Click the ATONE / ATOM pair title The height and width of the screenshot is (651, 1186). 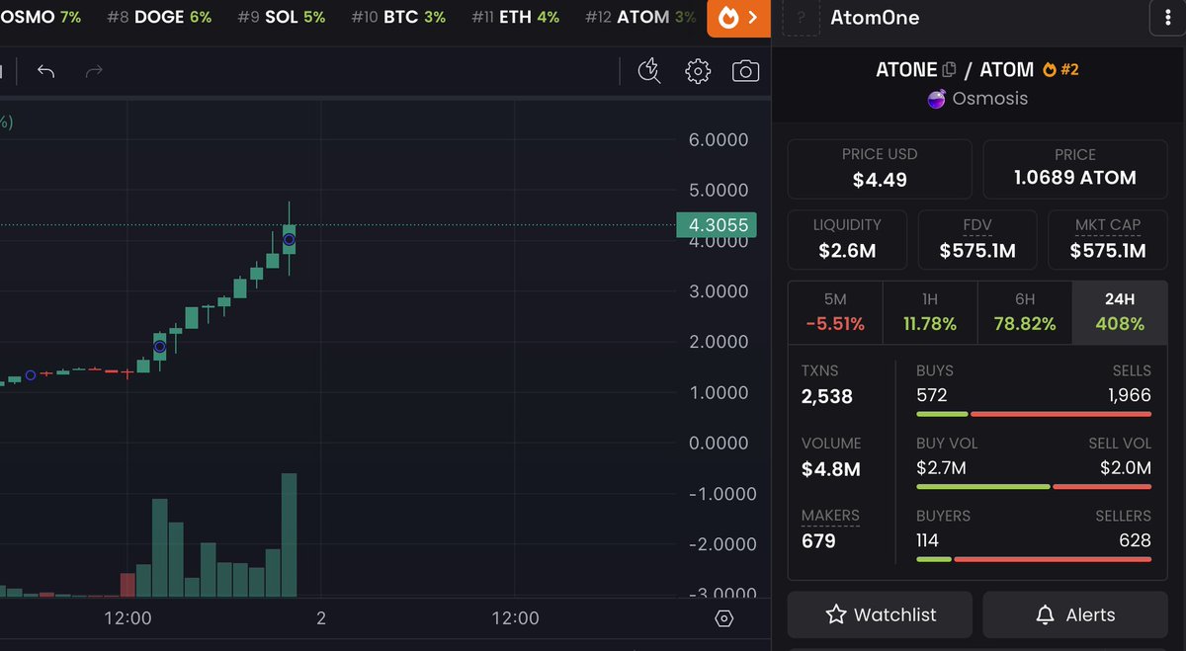coord(955,69)
